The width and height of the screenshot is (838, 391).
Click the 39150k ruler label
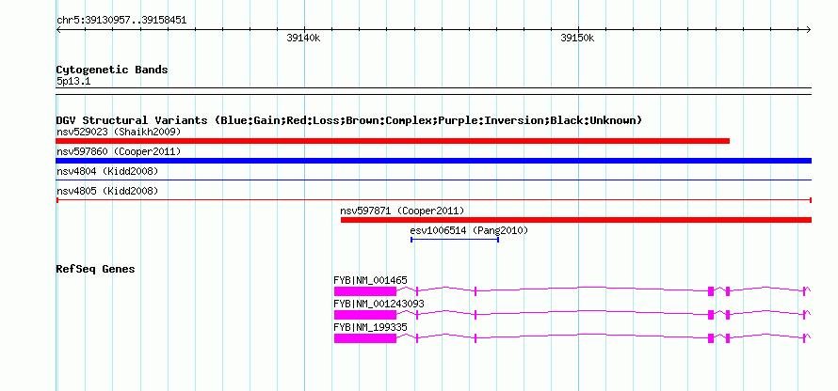pos(577,38)
